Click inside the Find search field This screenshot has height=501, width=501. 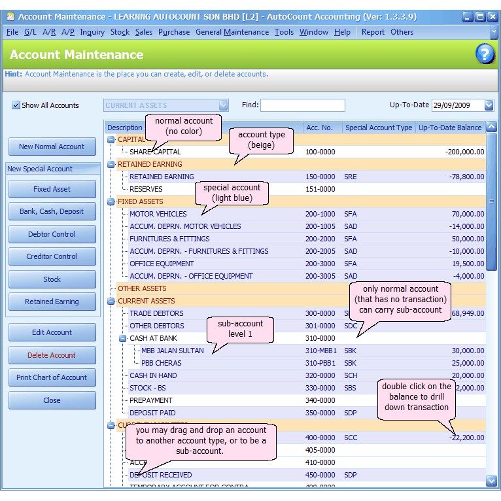tap(302, 105)
